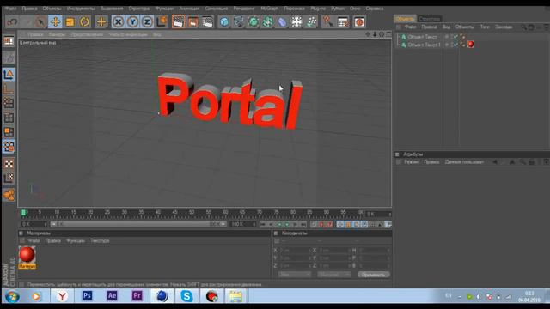Open the size mode dropdown in coordinates
Image resolution: width=550 pixels, height=309 pixels.
click(334, 275)
